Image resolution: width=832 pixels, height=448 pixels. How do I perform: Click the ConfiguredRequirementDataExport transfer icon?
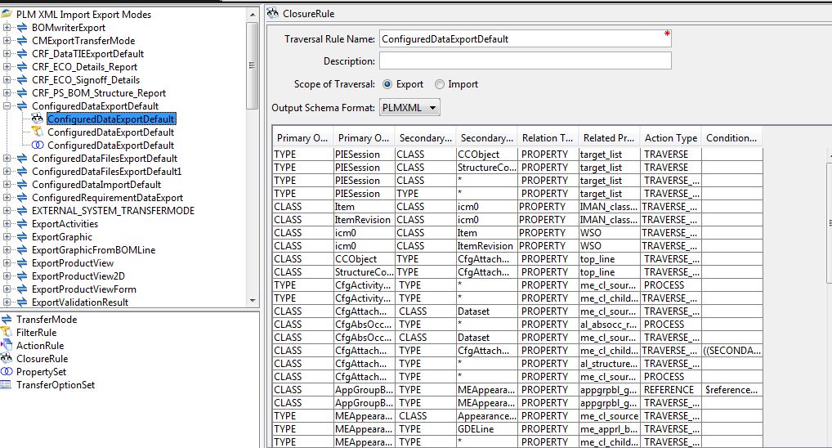[x=22, y=198]
